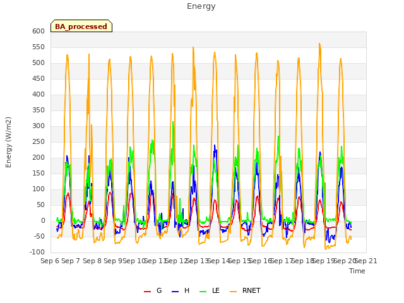Click the 300 y-axis tick label
The image size is (404, 303).
point(39,126)
